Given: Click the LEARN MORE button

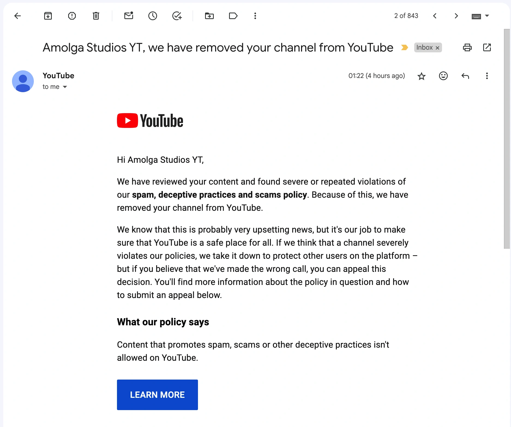Looking at the screenshot, I should tap(157, 395).
